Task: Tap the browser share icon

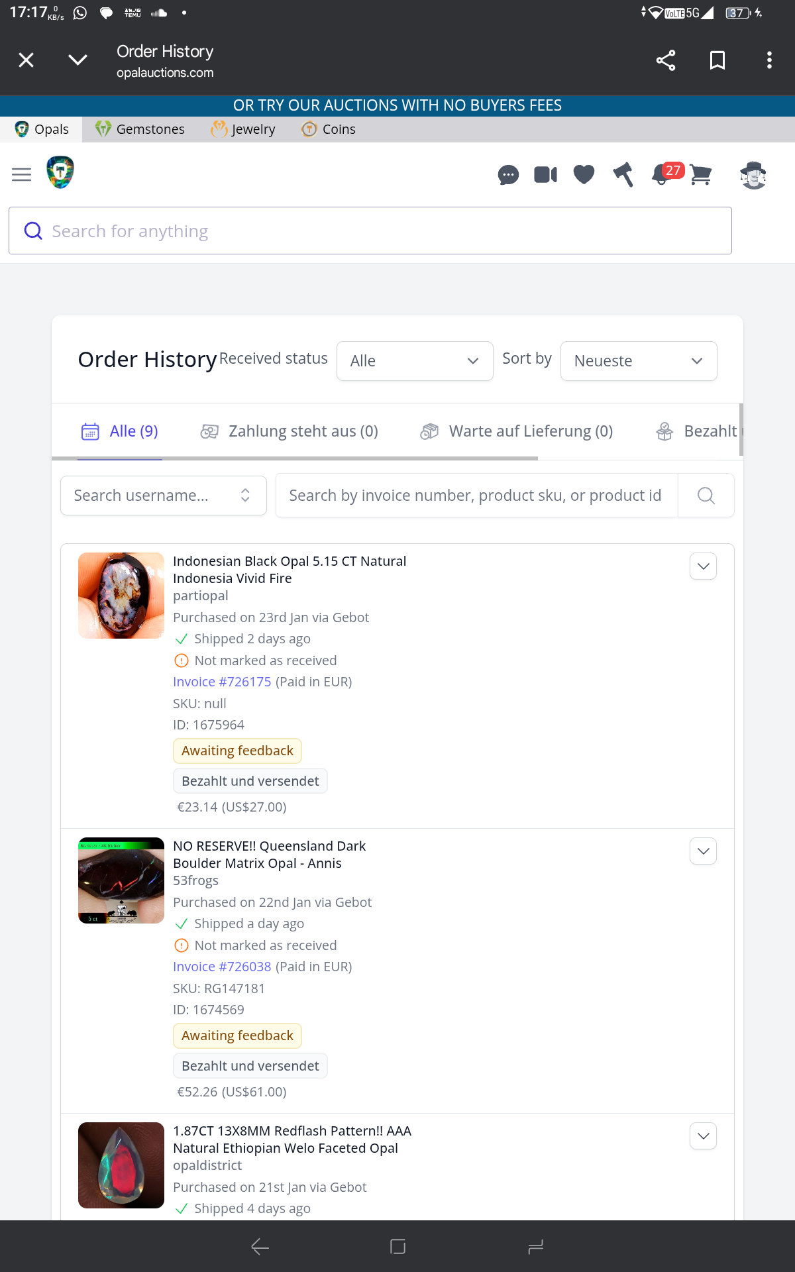Action: pos(666,60)
